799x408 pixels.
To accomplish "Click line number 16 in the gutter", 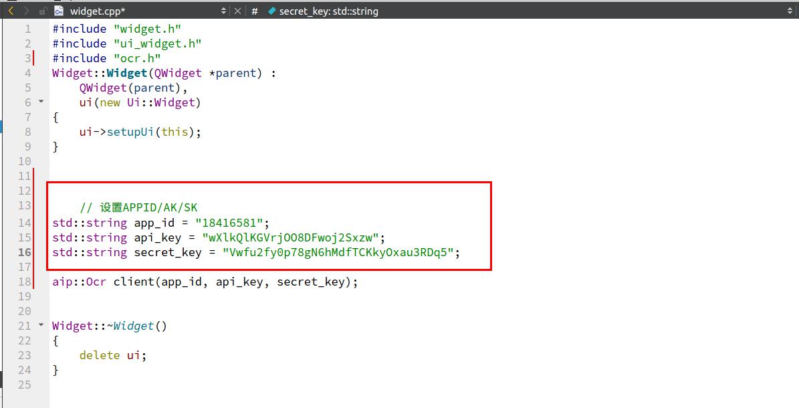I will [25, 252].
